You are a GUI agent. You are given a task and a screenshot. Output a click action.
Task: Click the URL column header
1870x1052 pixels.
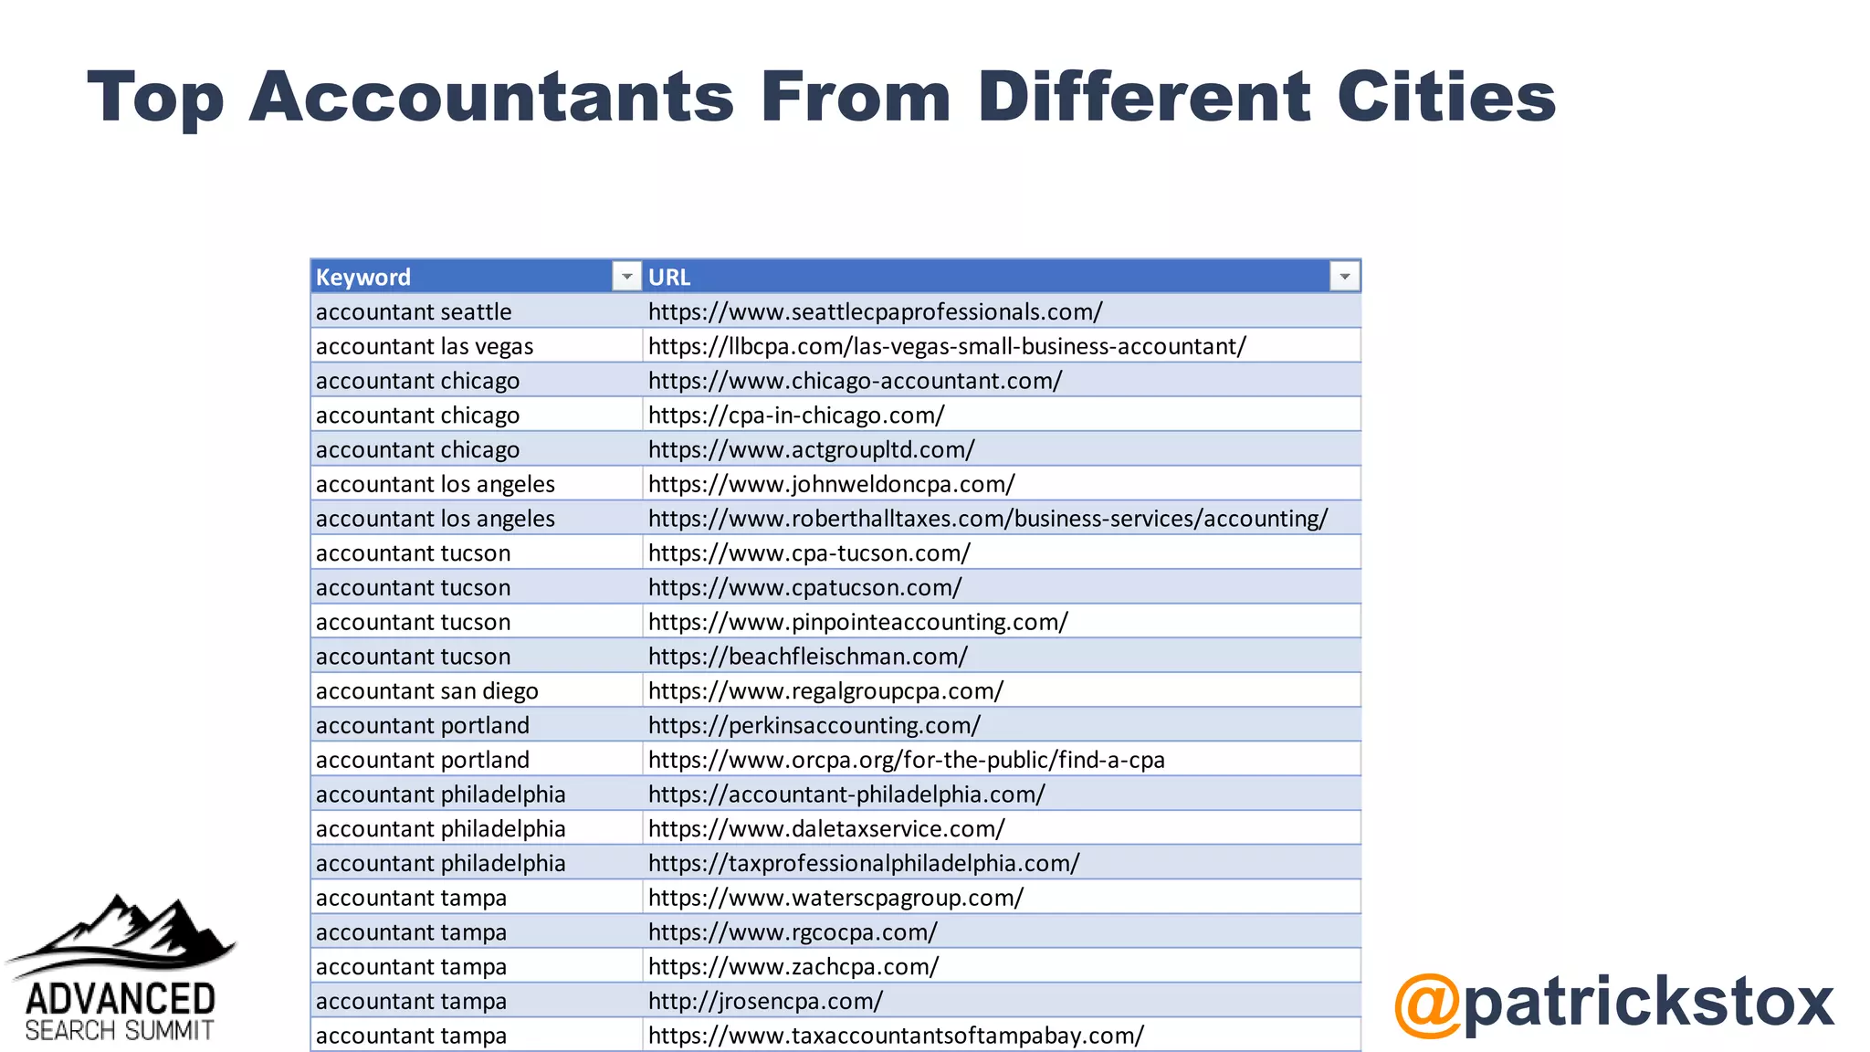[x=1002, y=276]
